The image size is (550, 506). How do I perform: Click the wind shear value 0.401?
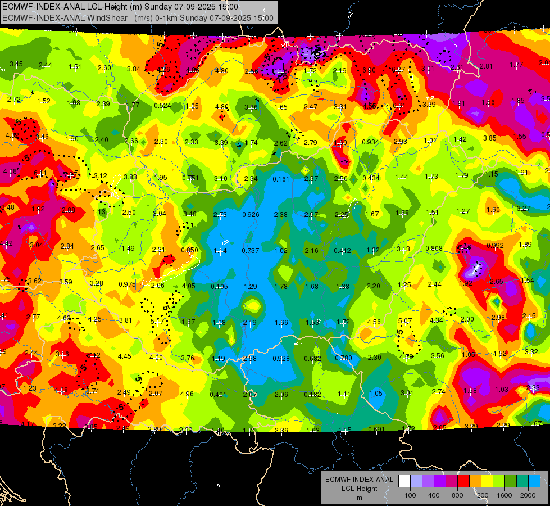pyautogui.click(x=218, y=394)
